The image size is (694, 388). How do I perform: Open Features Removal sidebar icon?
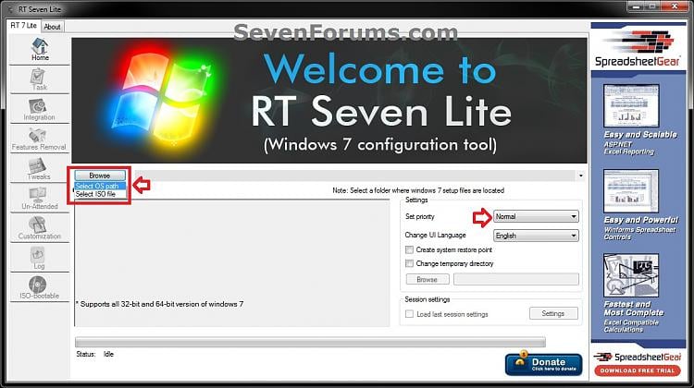tap(39, 139)
